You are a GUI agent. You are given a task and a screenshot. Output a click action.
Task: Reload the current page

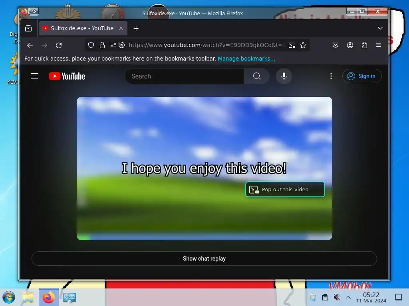pyautogui.click(x=59, y=45)
